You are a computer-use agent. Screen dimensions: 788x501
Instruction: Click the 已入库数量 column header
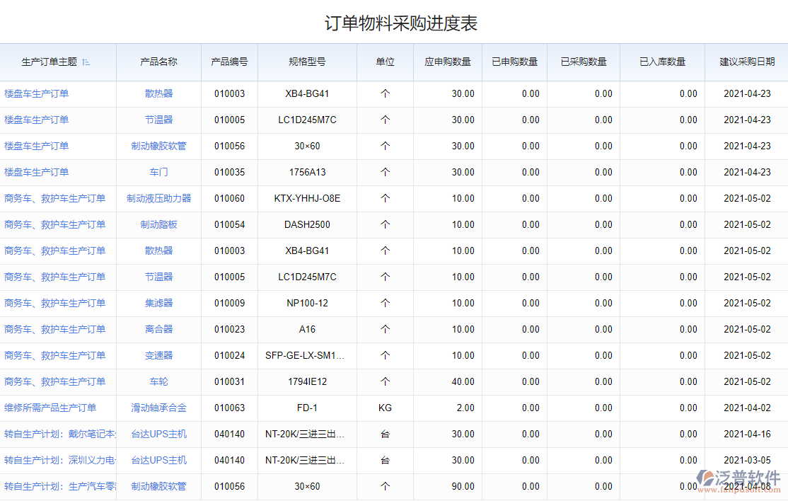662,62
